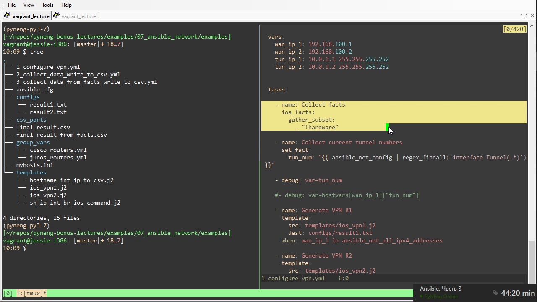Click ansible.cfg in the tree listing
This screenshot has height=302, width=537.
[35, 89]
